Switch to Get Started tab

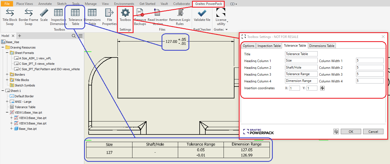point(147,4)
